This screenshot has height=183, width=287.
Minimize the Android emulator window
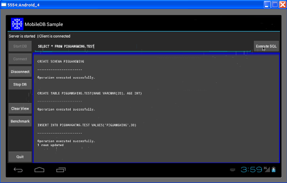point(267,4)
